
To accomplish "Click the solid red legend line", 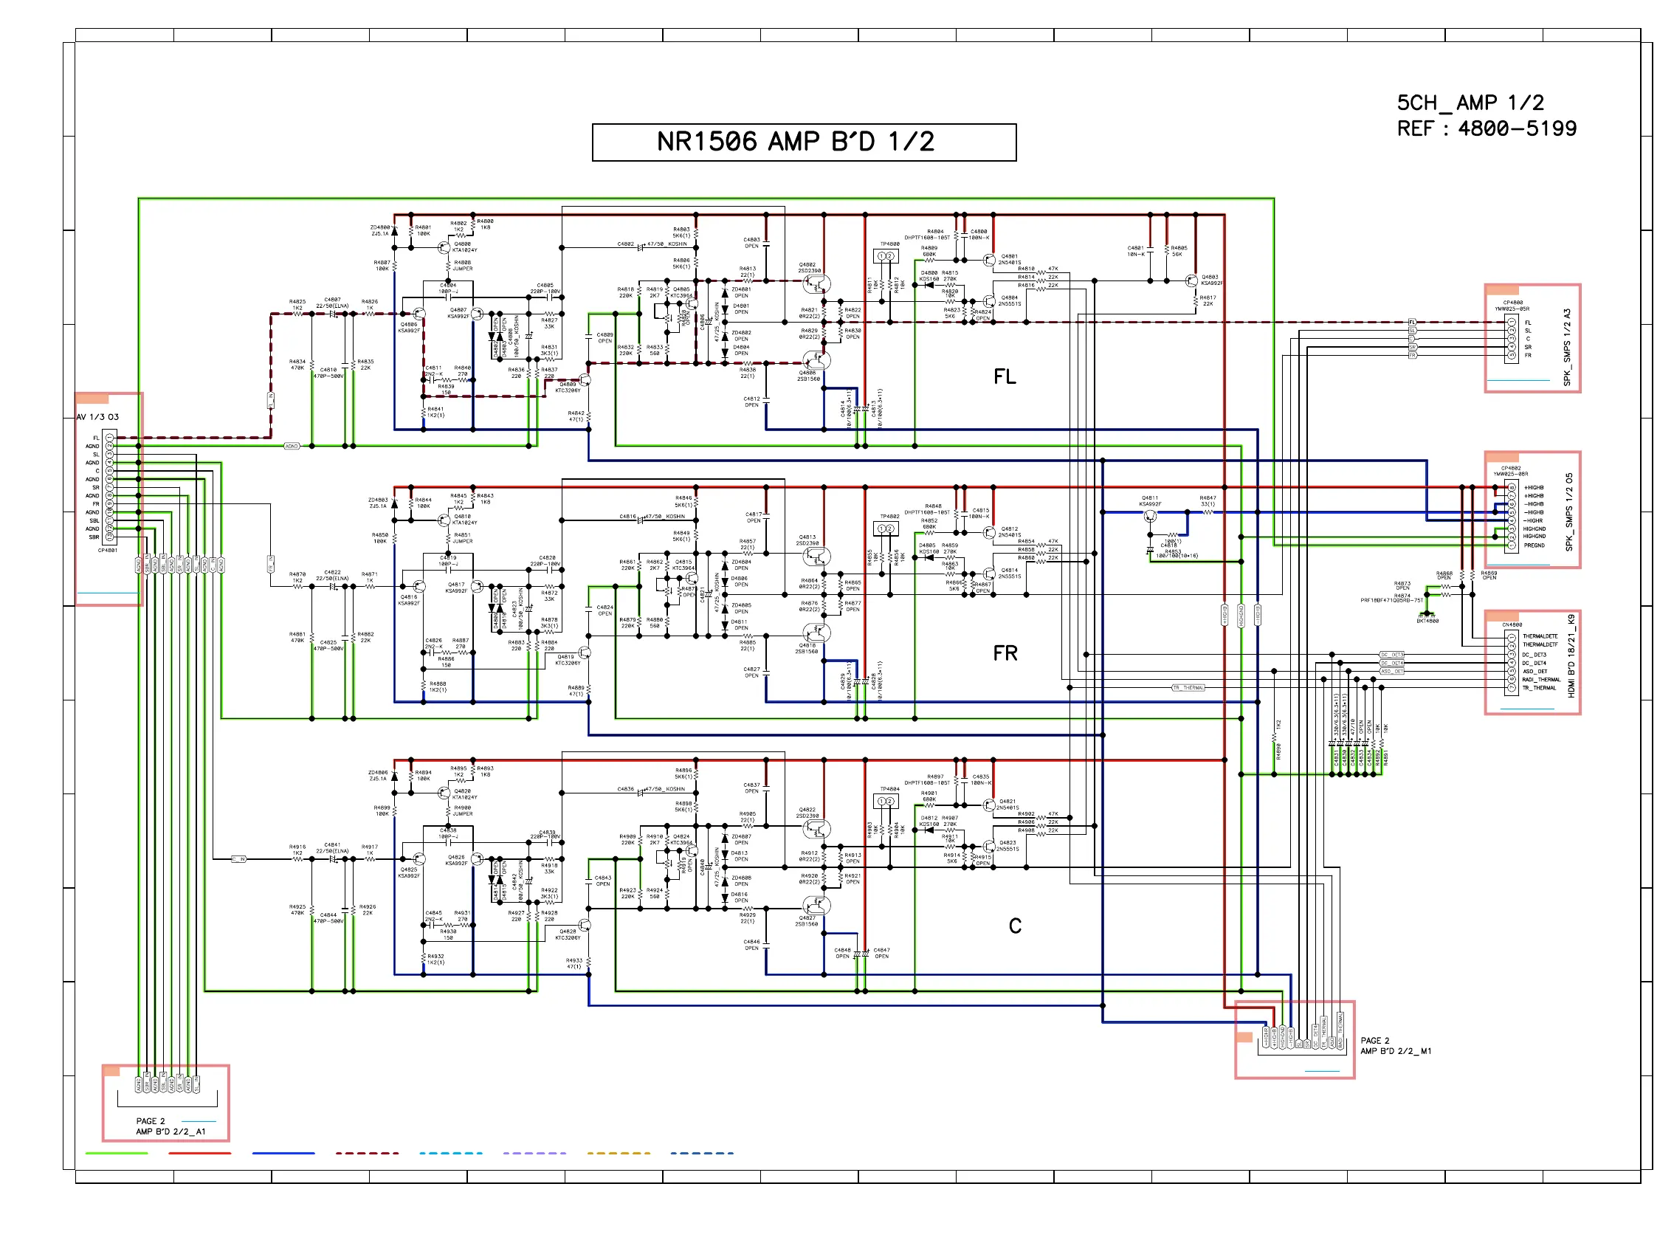I will click(x=199, y=1152).
